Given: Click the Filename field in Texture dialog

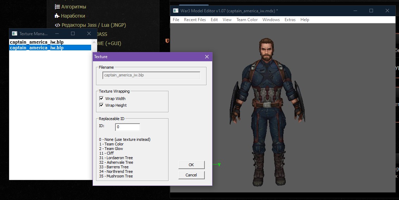Looking at the screenshot, I should pyautogui.click(x=151, y=75).
